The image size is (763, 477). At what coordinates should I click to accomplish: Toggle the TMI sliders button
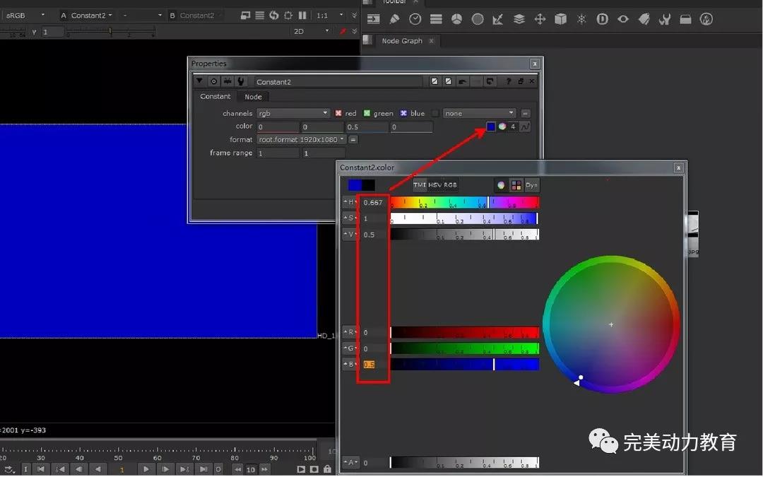(x=420, y=185)
